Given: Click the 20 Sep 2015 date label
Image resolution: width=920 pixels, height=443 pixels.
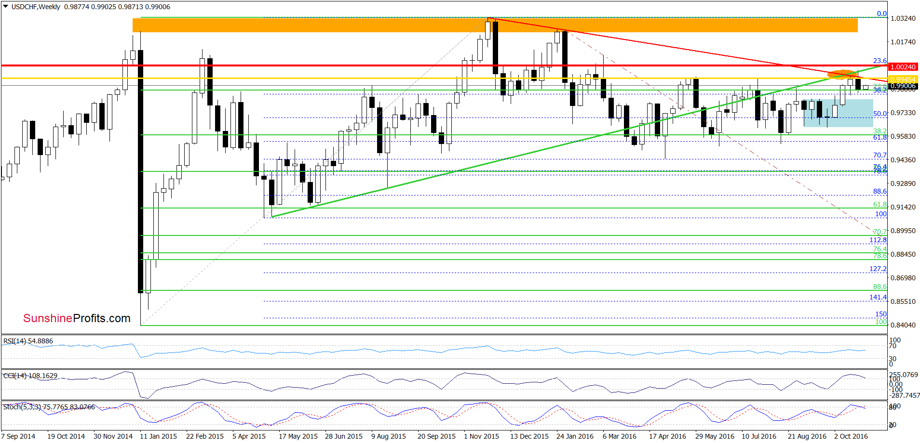Looking at the screenshot, I should coord(436,436).
